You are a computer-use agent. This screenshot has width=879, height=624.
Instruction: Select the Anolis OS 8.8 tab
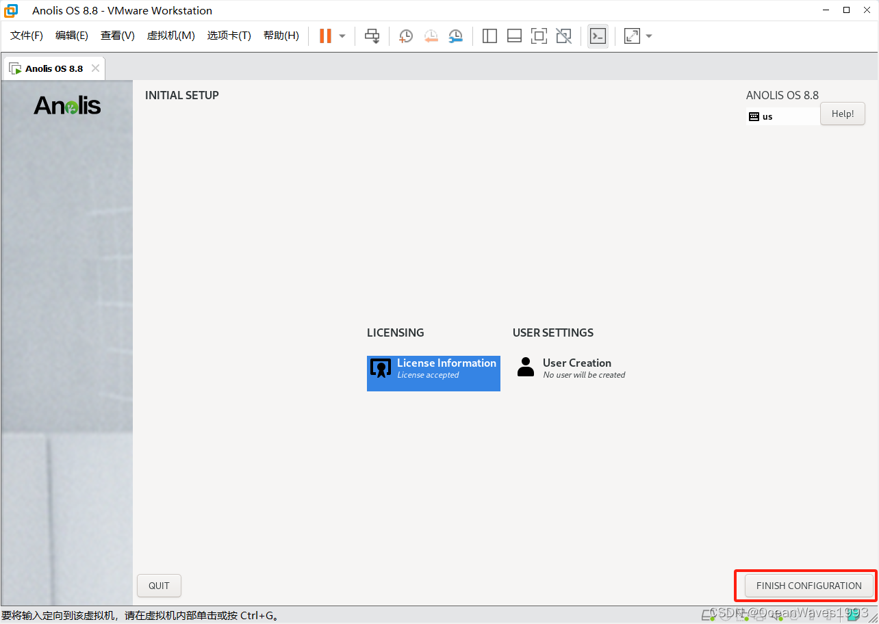click(x=54, y=68)
